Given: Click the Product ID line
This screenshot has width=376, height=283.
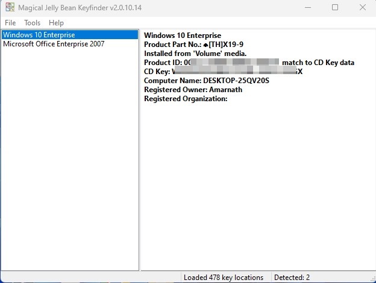Looking at the screenshot, I should (x=249, y=63).
